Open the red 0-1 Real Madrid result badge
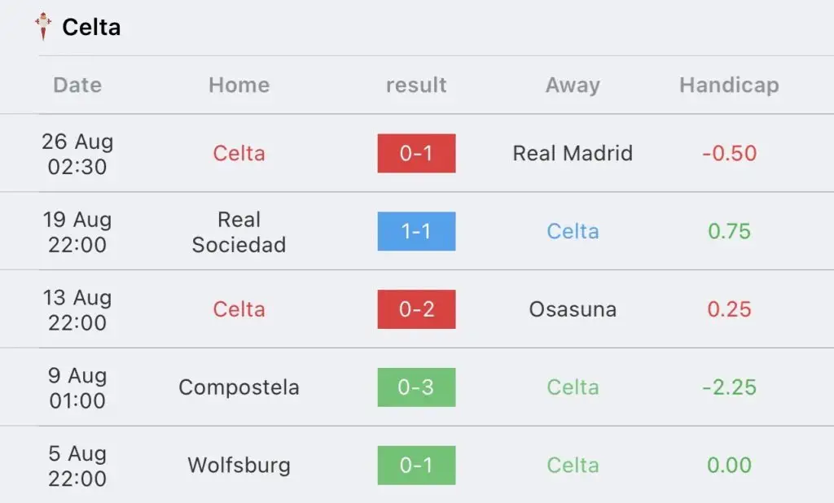This screenshot has height=503, width=834. click(x=416, y=153)
